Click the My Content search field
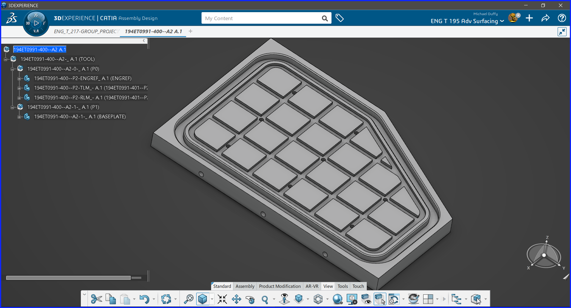 pyautogui.click(x=261, y=18)
